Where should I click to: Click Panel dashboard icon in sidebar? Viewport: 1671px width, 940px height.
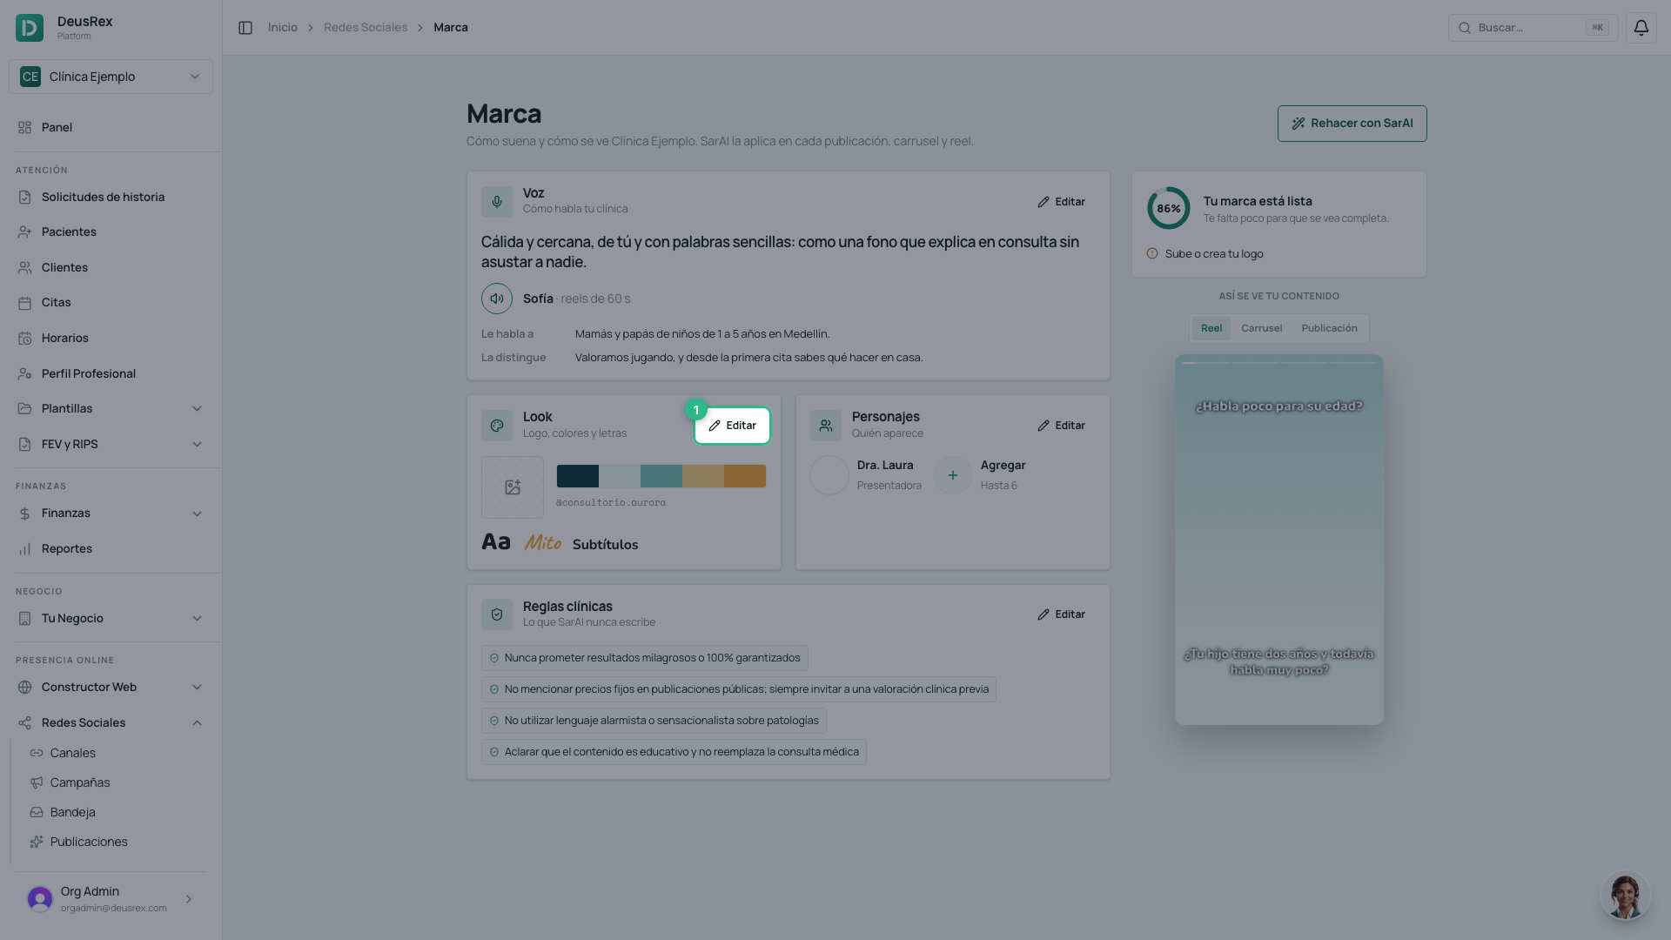(x=24, y=127)
